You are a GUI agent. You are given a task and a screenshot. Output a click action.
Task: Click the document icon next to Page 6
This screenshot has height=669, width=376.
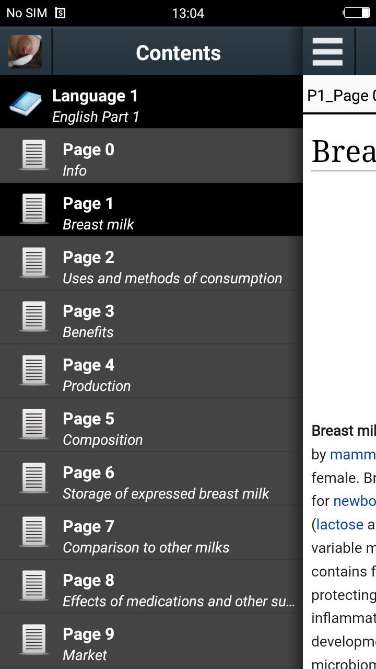click(x=34, y=478)
